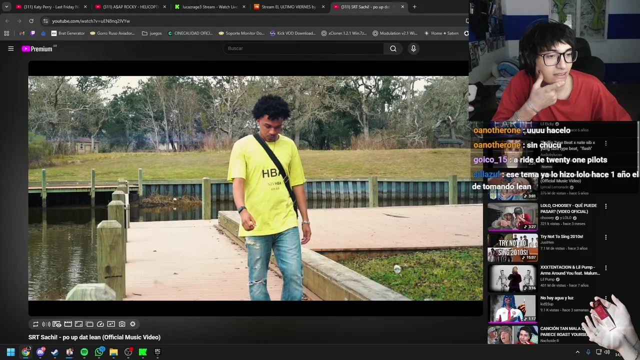
Task: Open the JustHen channel name
Action: pyautogui.click(x=548, y=242)
